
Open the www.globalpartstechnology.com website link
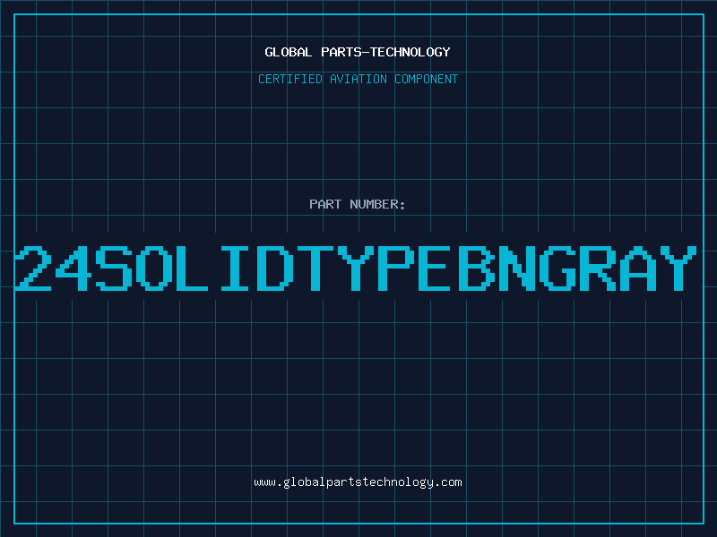click(358, 482)
